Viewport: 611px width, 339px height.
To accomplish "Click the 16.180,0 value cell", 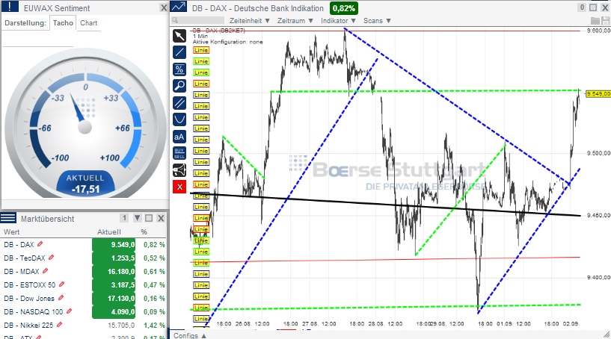I will (x=114, y=271).
